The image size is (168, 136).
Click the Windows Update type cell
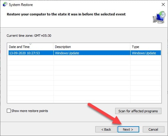144,53
